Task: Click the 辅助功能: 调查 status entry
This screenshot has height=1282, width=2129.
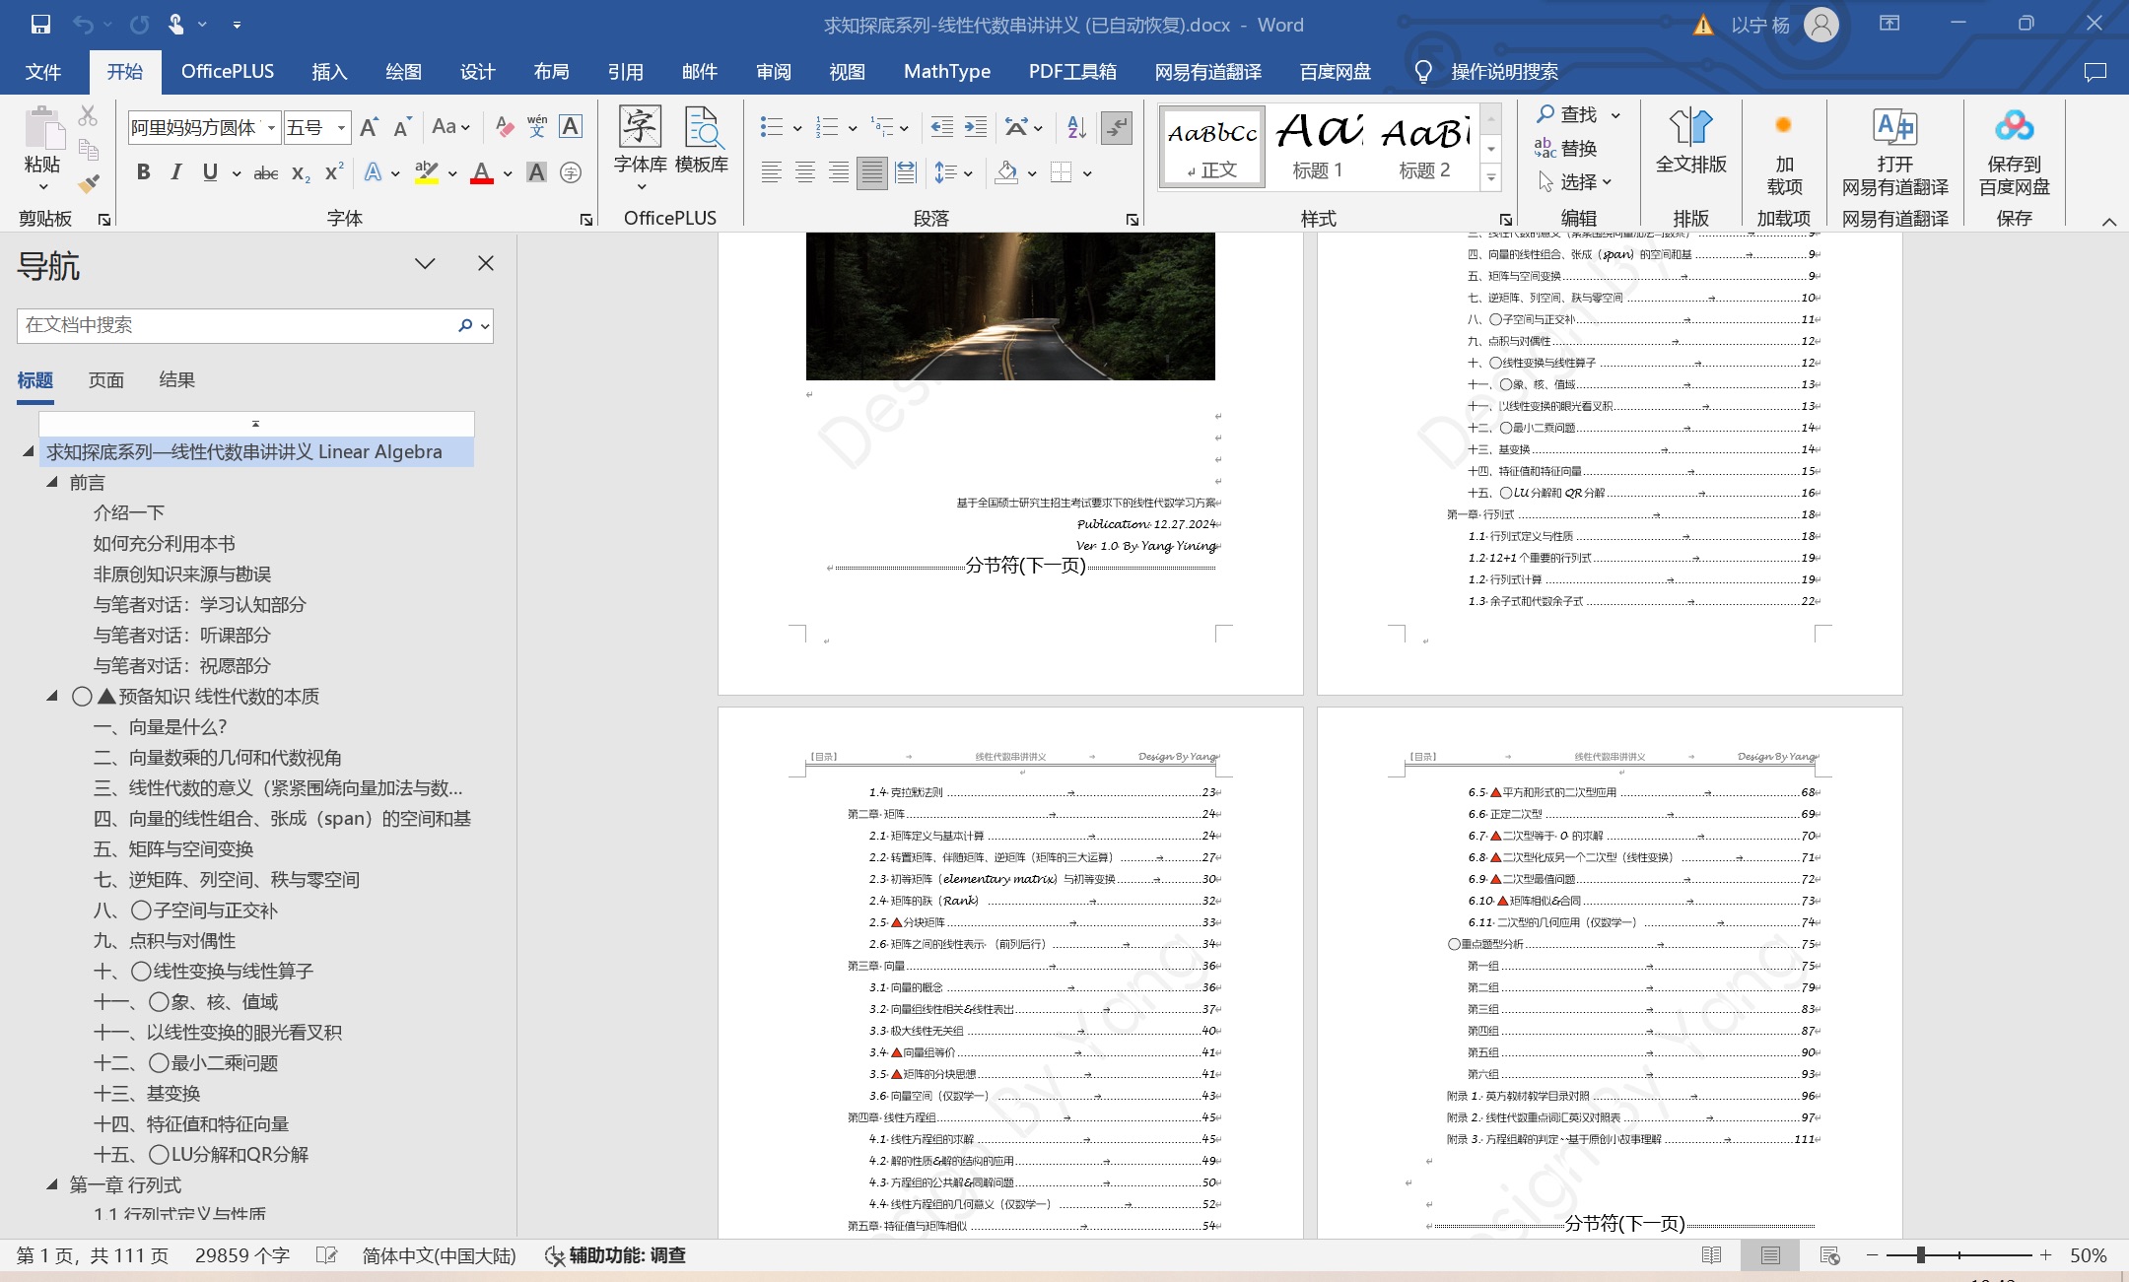Action: (x=616, y=1255)
